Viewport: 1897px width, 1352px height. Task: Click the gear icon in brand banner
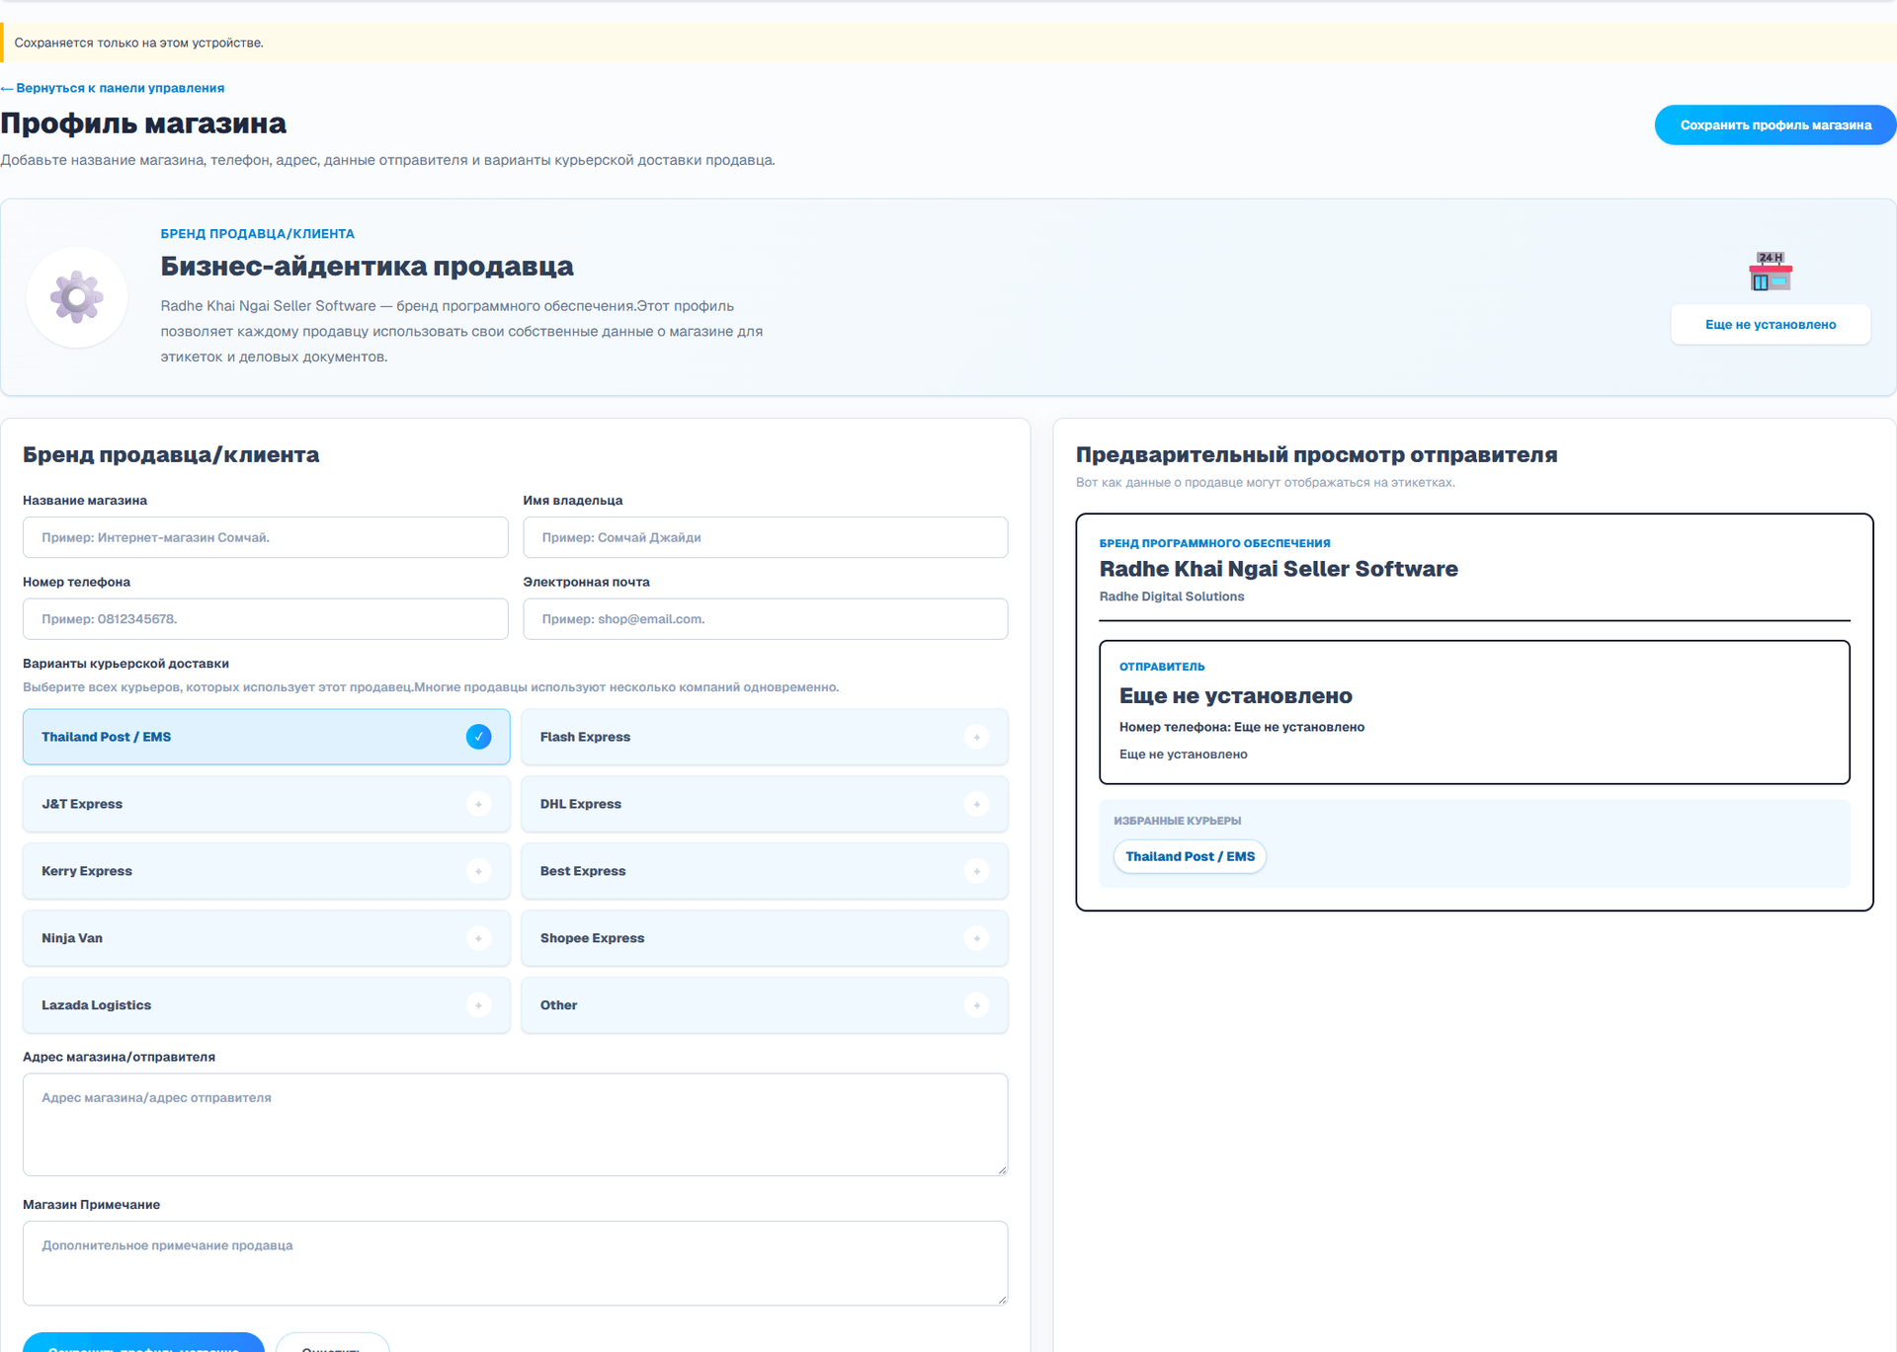pos(77,296)
